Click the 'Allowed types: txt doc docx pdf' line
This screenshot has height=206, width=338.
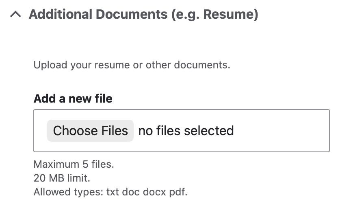[110, 192]
